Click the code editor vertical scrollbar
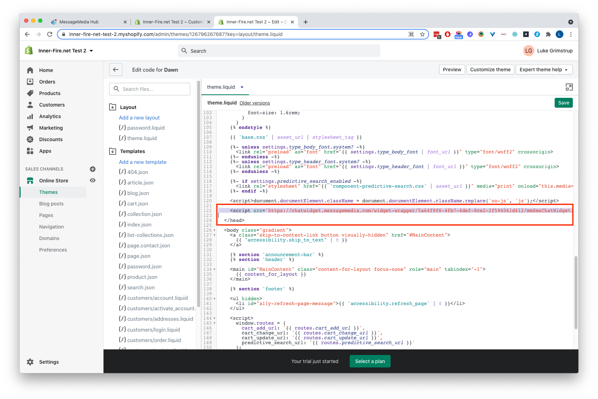Image resolution: width=598 pixels, height=399 pixels. (x=576, y=292)
